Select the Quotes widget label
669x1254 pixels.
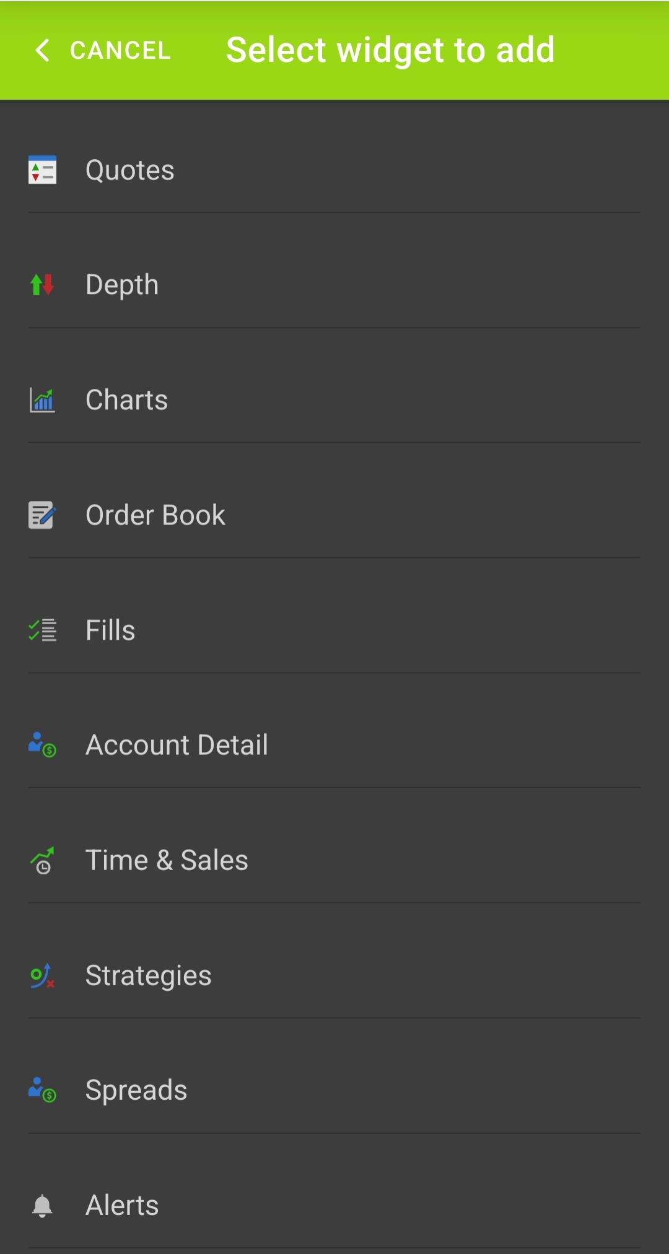(130, 170)
